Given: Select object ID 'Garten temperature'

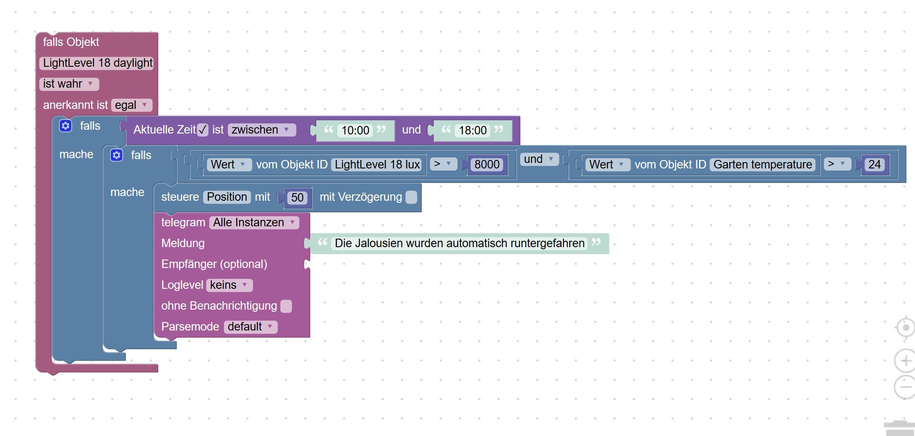Looking at the screenshot, I should [x=763, y=164].
